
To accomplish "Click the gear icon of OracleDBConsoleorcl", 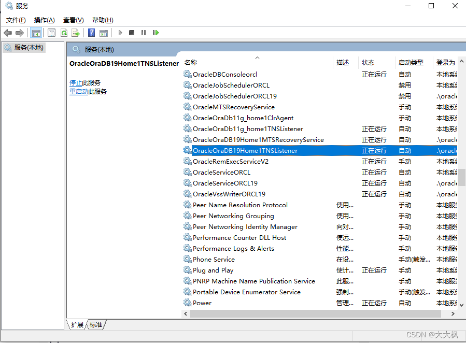I will (188, 74).
